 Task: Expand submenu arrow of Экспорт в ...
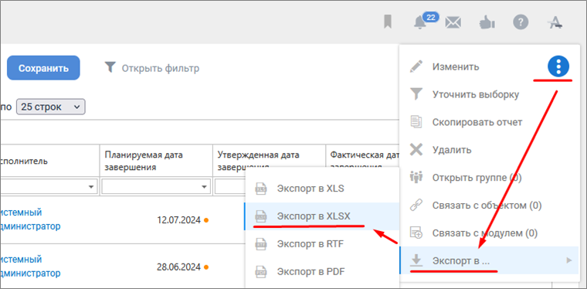[569, 260]
